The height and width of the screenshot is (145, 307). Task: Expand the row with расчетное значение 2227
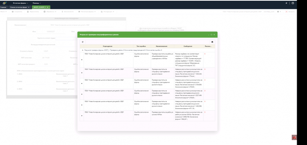click(82, 94)
